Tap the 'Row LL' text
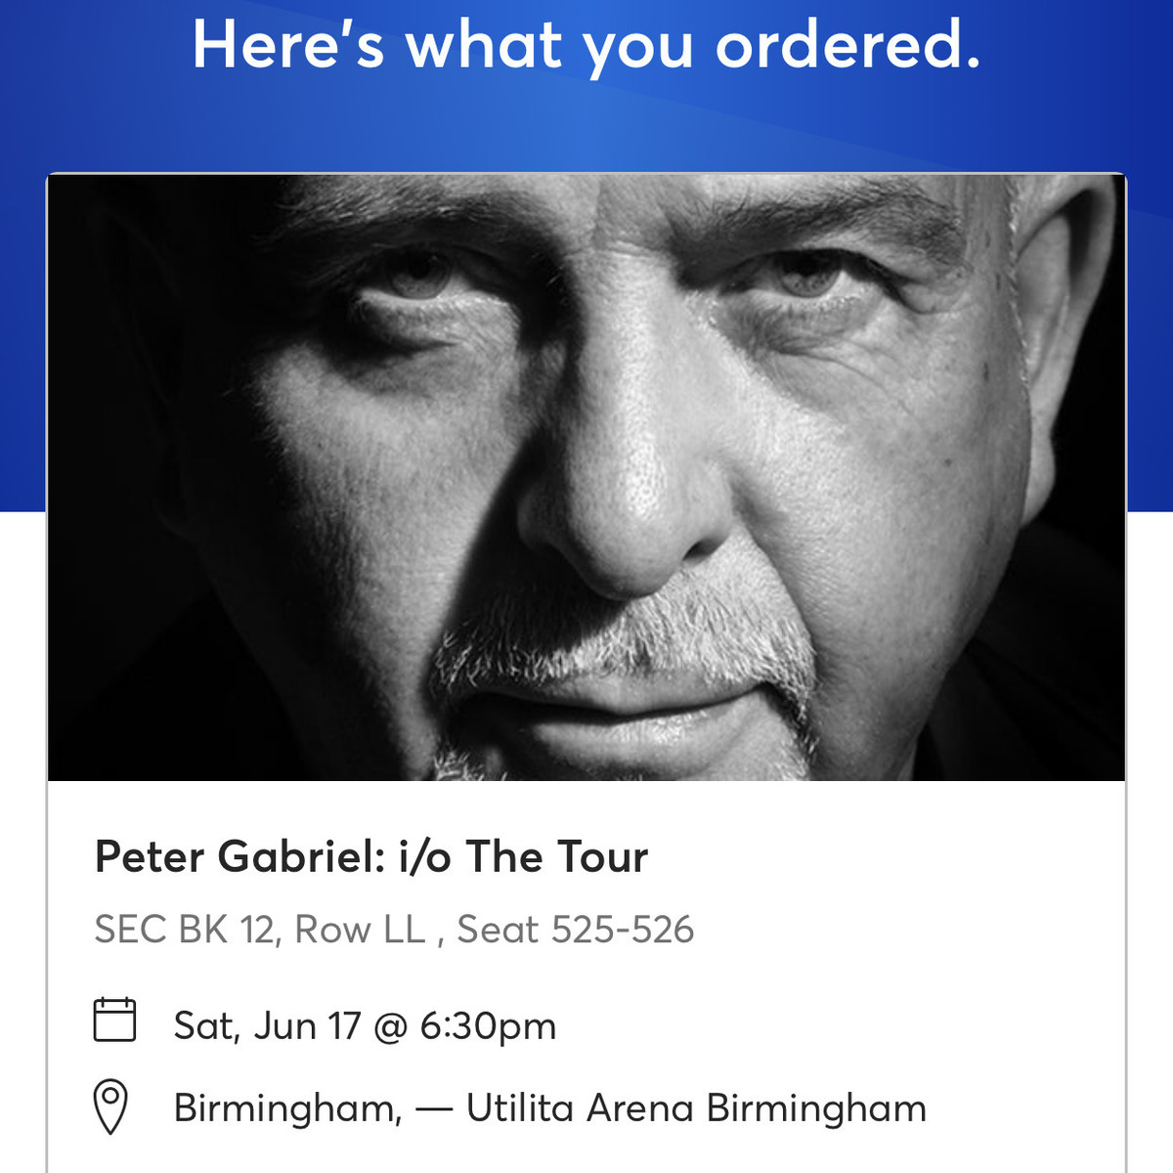 pos(360,930)
